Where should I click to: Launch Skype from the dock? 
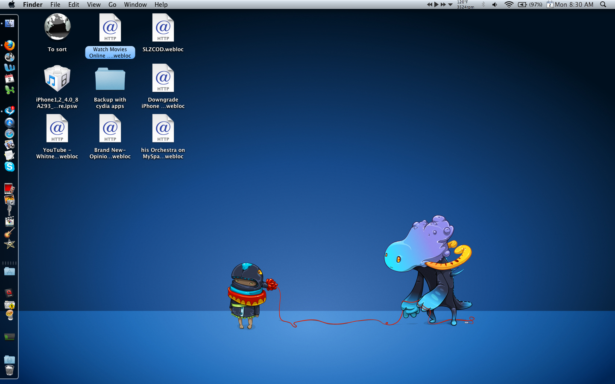[9, 167]
